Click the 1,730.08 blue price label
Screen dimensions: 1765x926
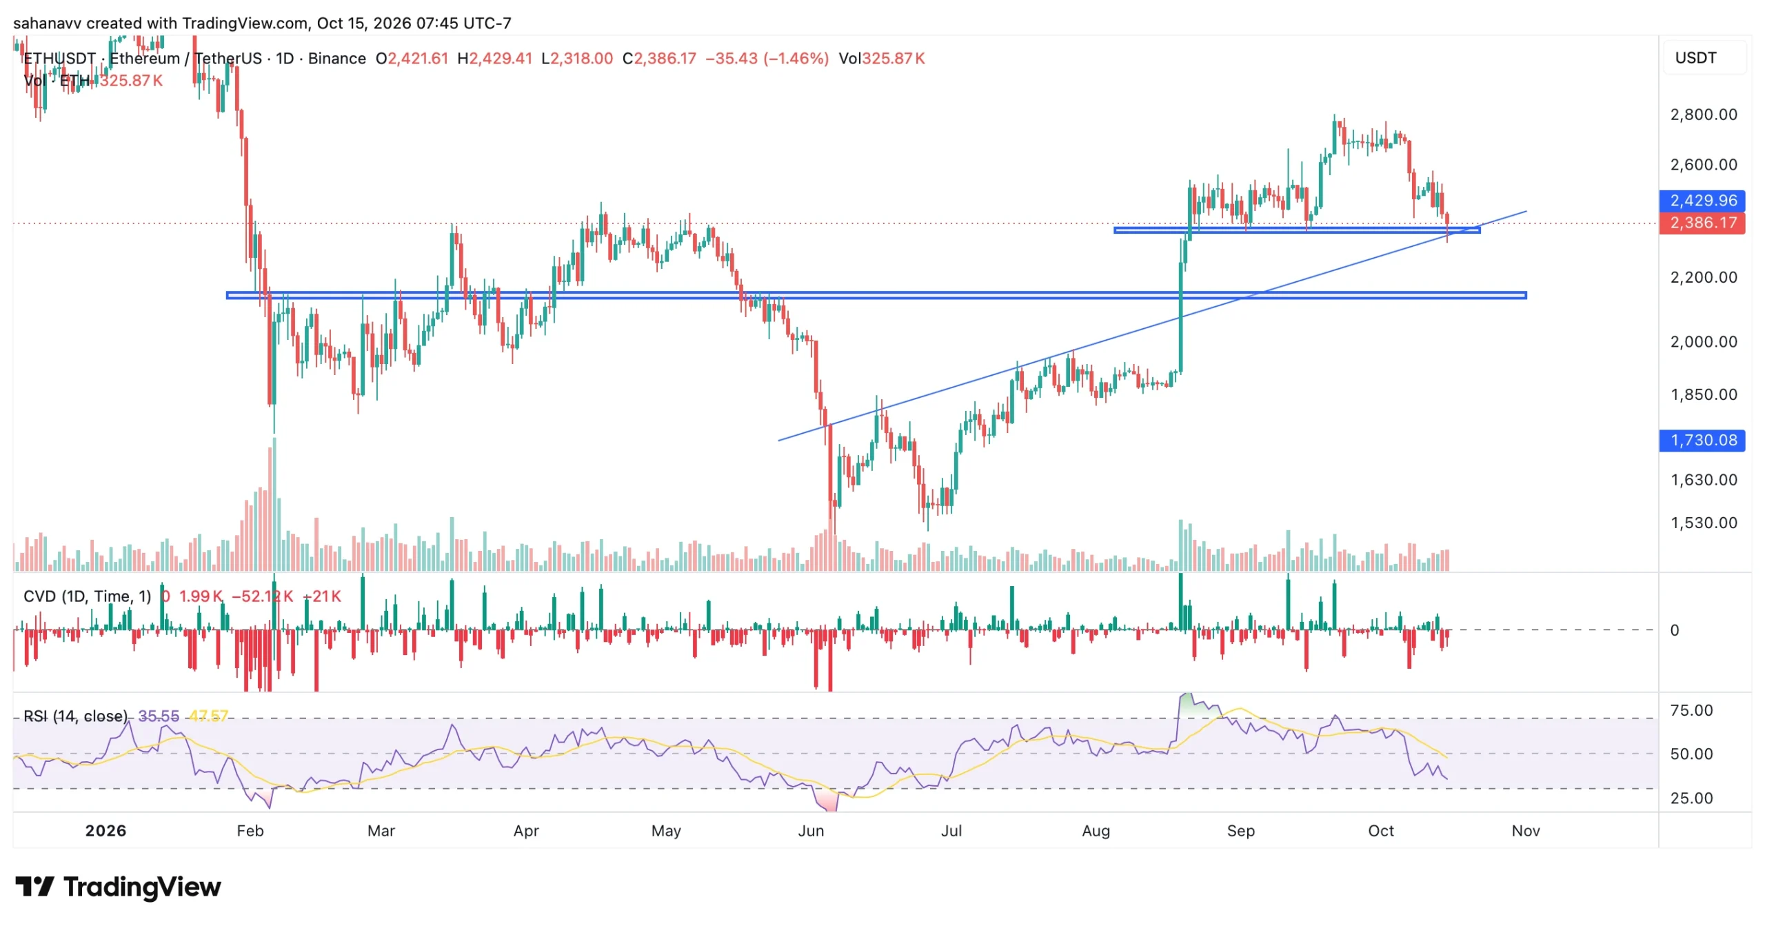point(1702,439)
